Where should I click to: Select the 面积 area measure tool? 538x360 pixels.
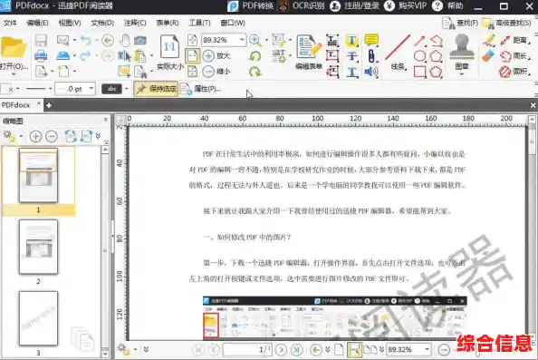pos(515,72)
